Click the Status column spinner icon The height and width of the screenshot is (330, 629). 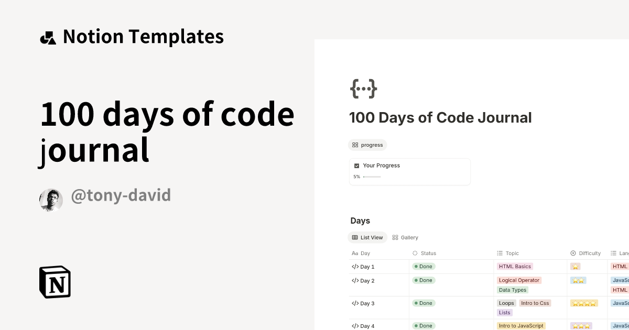tap(414, 253)
